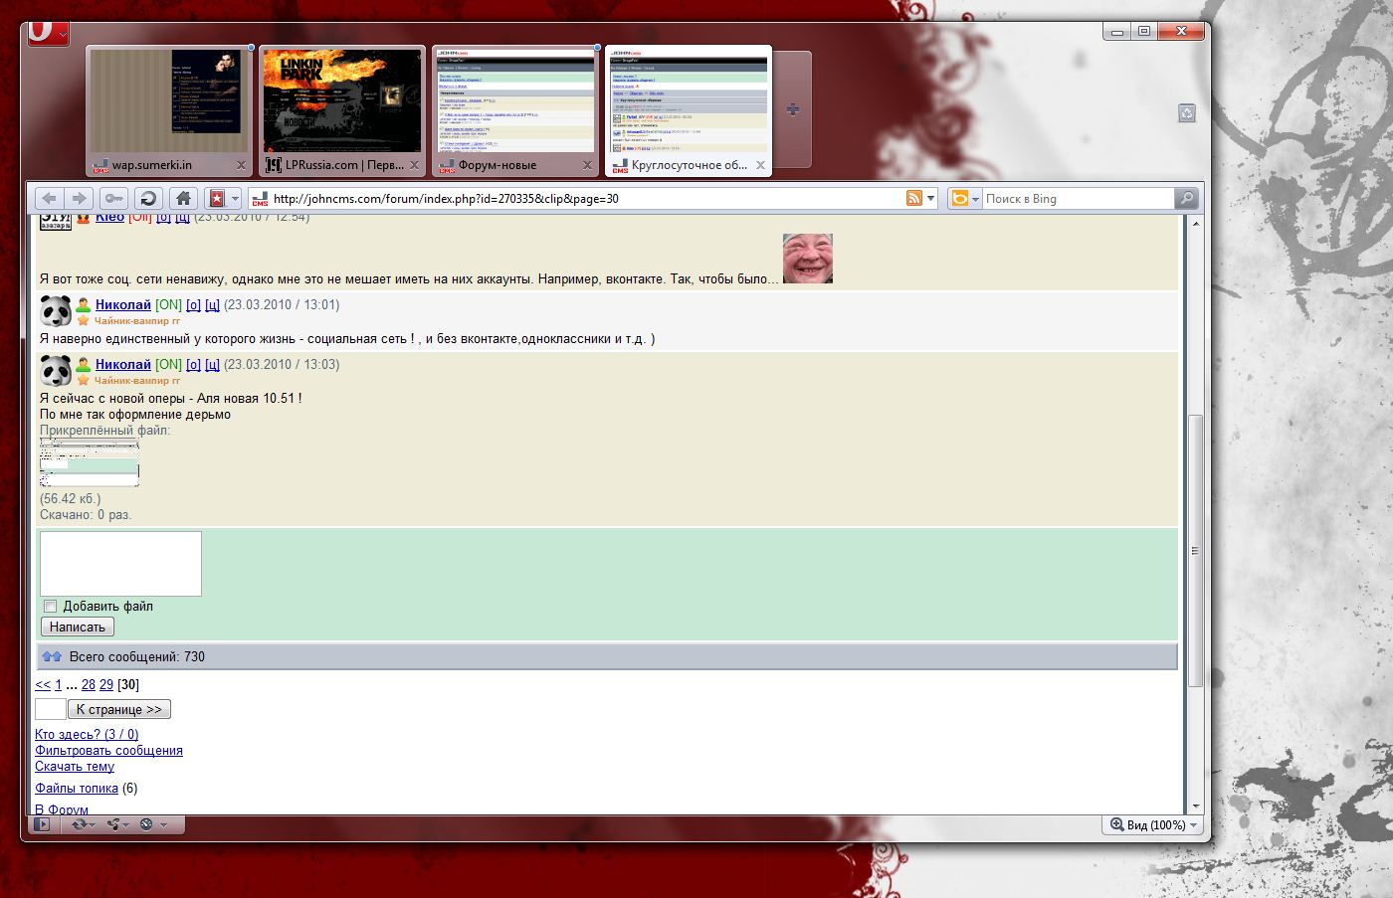Click the Bing search engine icon
This screenshot has height=898, width=1393.
[x=960, y=198]
